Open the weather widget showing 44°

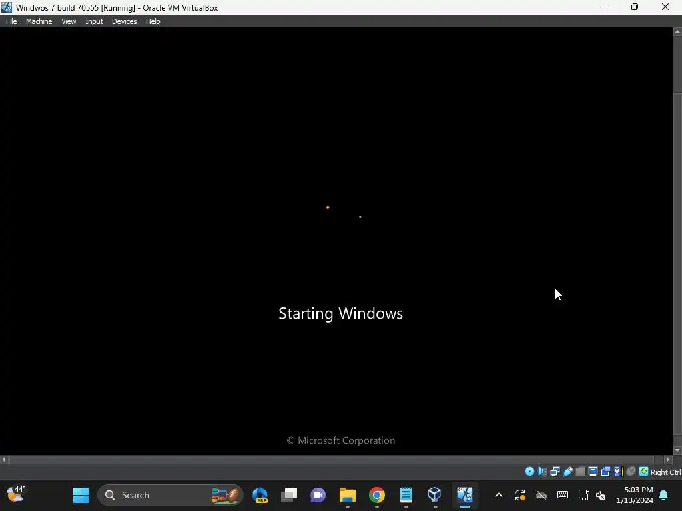coord(16,494)
